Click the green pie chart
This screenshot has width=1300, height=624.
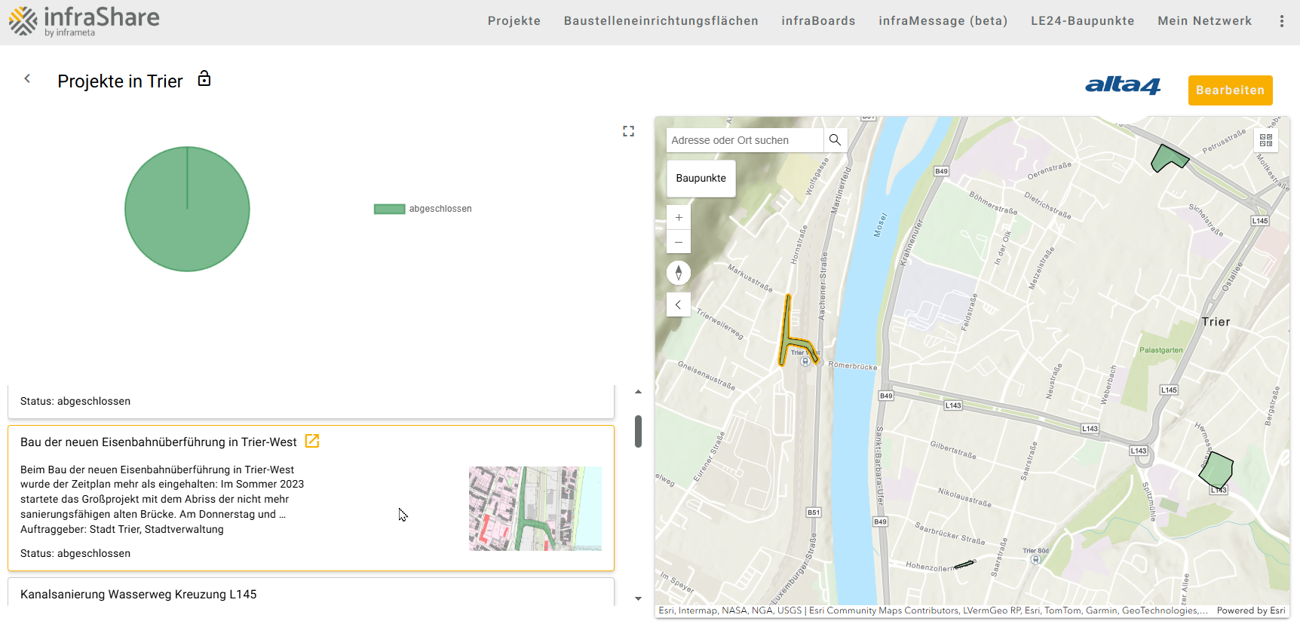click(x=187, y=209)
